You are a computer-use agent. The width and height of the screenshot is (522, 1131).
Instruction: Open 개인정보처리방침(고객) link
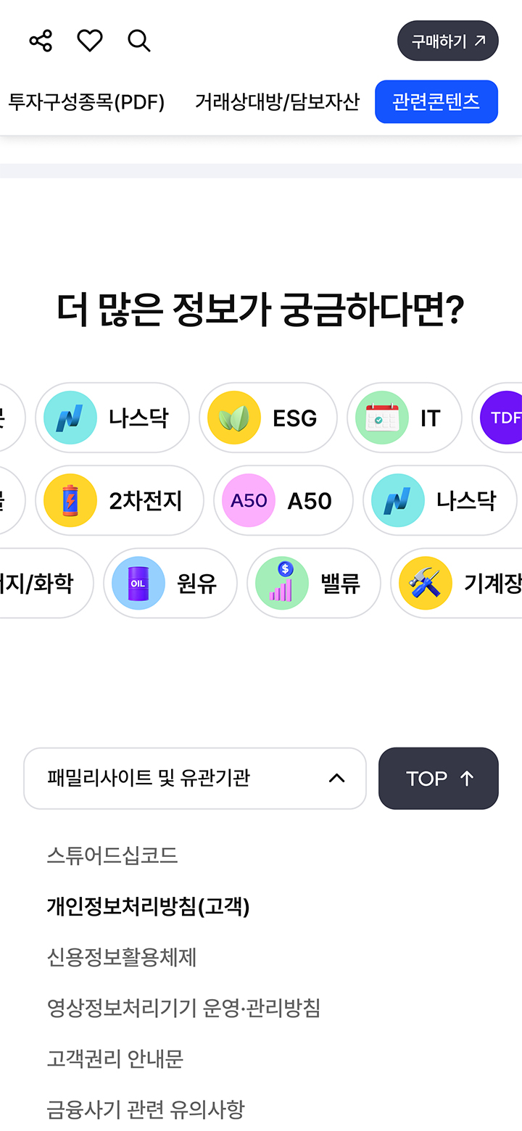point(149,906)
